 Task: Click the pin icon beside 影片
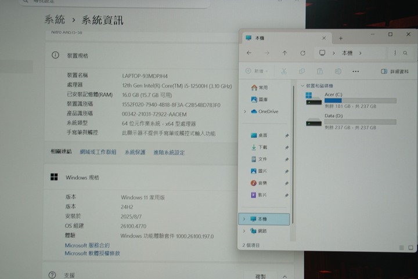click(287, 195)
